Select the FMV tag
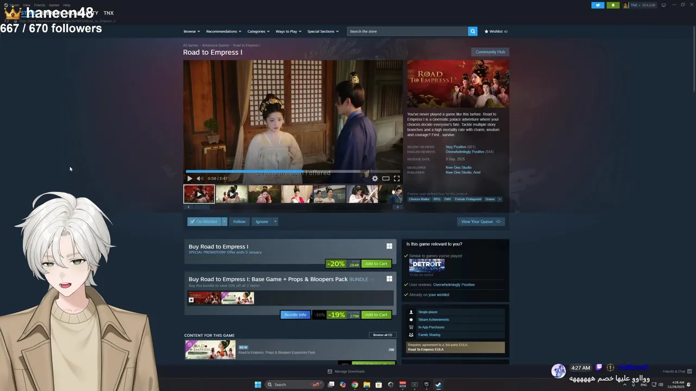 [448, 199]
